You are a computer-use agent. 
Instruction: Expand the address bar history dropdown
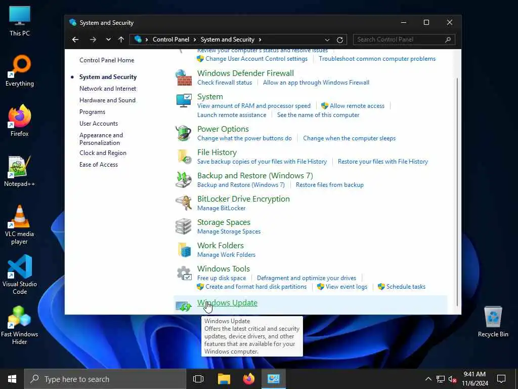click(327, 40)
